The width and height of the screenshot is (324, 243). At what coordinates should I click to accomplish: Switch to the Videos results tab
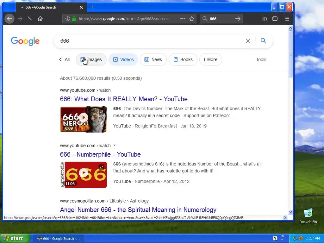[x=123, y=59]
